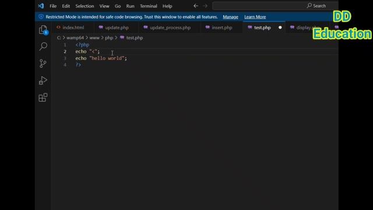Switch to the insert.php tab
The height and width of the screenshot is (210, 373).
pos(221,27)
